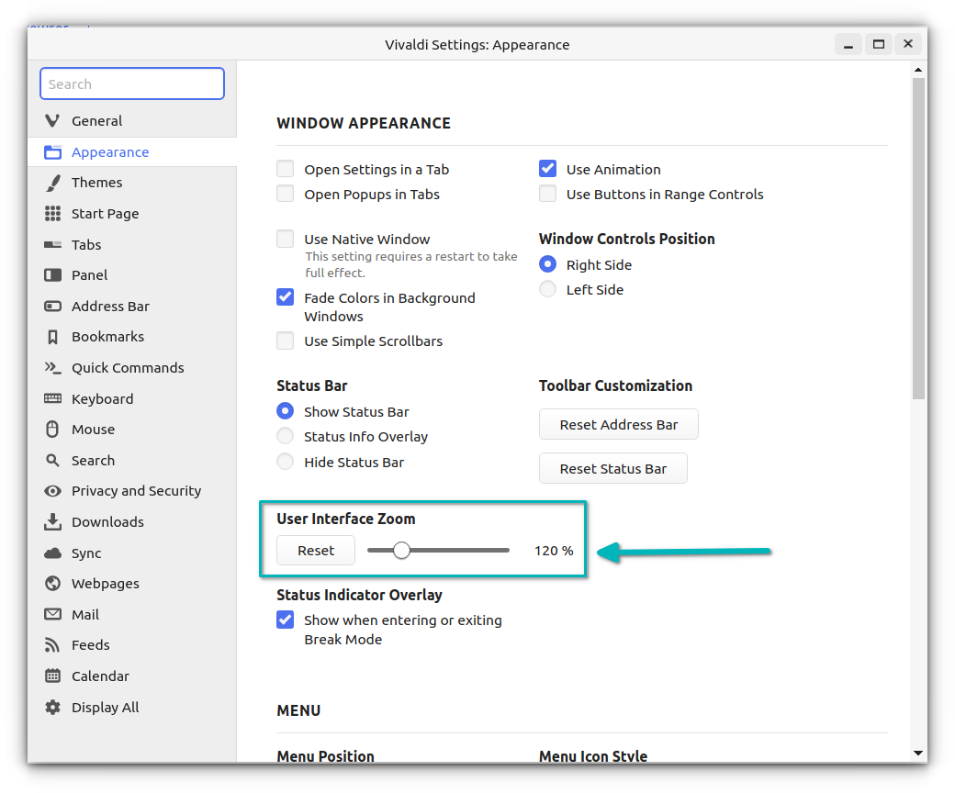Click the Address Bar icon
Viewport: 955px width, 793px height.
point(52,307)
